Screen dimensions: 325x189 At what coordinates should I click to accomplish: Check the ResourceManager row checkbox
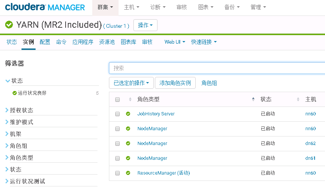117,173
